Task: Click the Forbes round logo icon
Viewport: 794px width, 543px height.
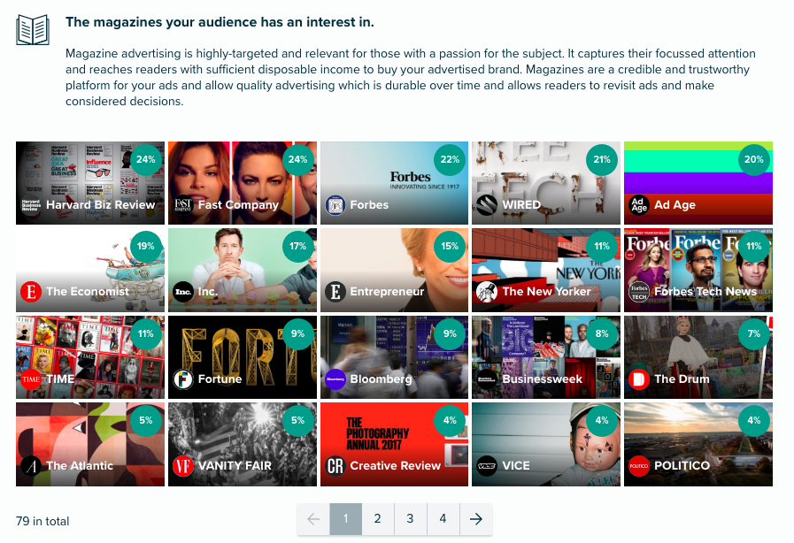Action: click(x=335, y=205)
